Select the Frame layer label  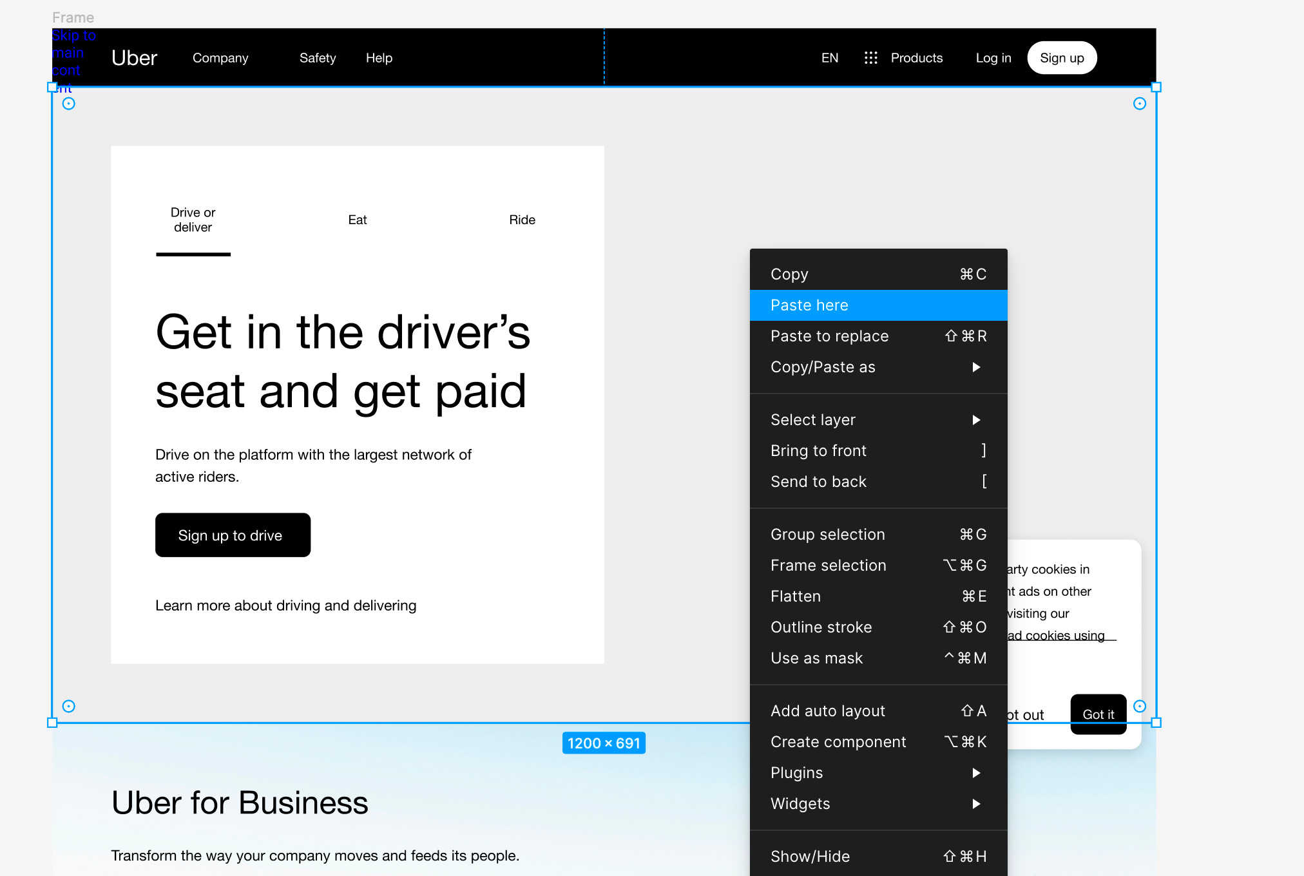point(73,17)
